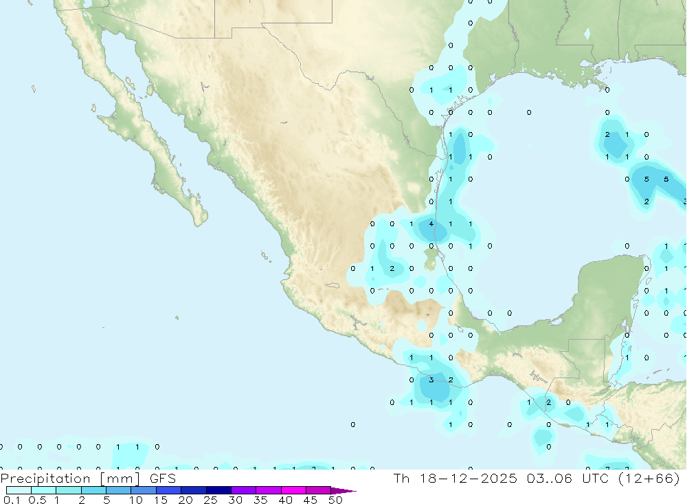Select the "30" legend scale label

(x=235, y=500)
